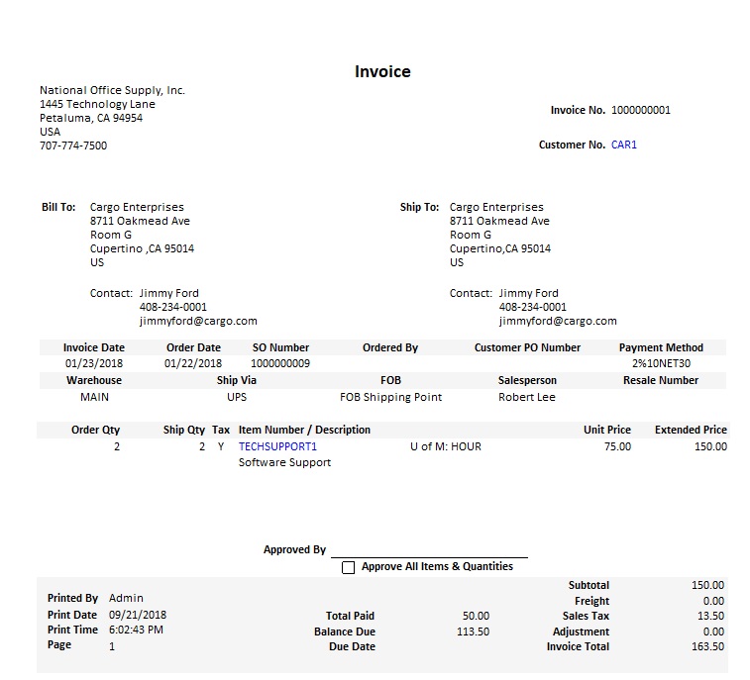This screenshot has width=750, height=680.
Task: Select the Total Paid amount 50.00
Action: click(x=476, y=616)
